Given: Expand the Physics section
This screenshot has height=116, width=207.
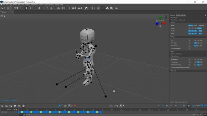Looking at the screenshot, I should [x=173, y=71].
